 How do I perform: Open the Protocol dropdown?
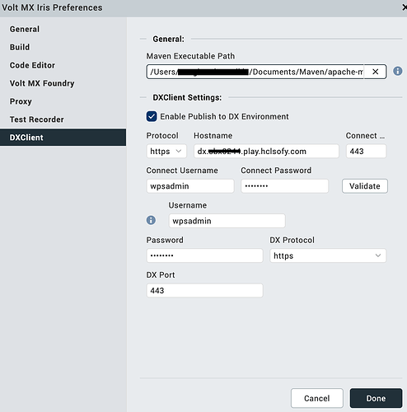(x=166, y=152)
